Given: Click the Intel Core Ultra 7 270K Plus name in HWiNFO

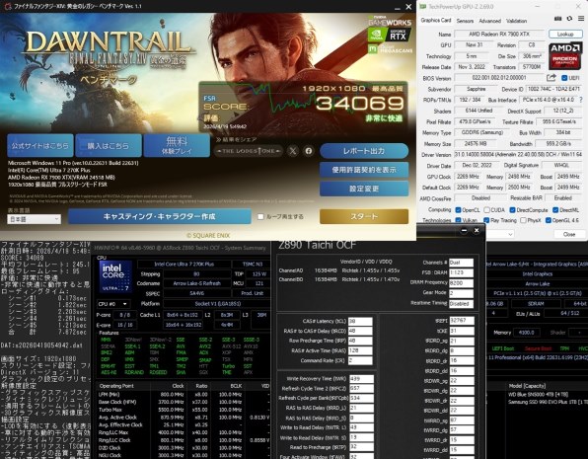Looking at the screenshot, I should 184,264.
